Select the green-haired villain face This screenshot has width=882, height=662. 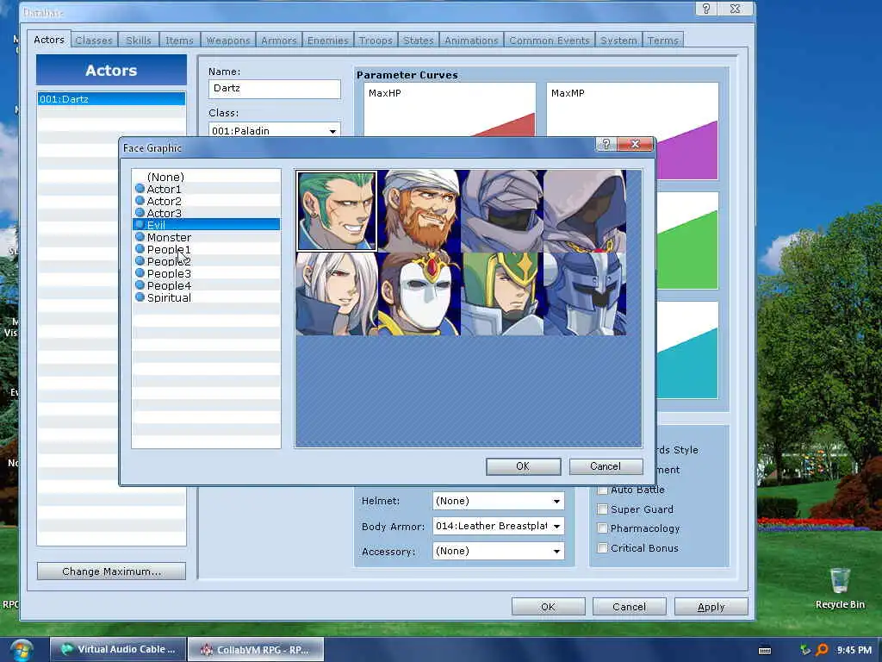pyautogui.click(x=337, y=211)
